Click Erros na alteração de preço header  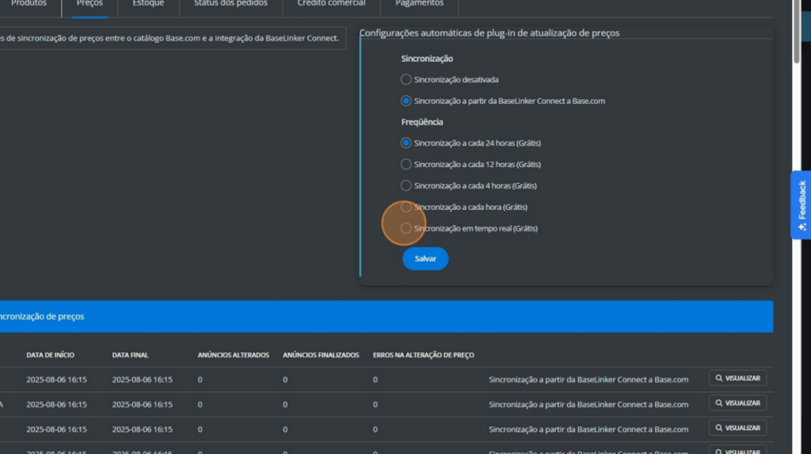[423, 355]
